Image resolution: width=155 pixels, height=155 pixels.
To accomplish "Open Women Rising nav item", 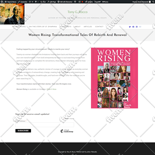I will point(19,27).
